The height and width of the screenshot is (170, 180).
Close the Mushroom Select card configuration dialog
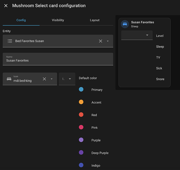pos(6,6)
